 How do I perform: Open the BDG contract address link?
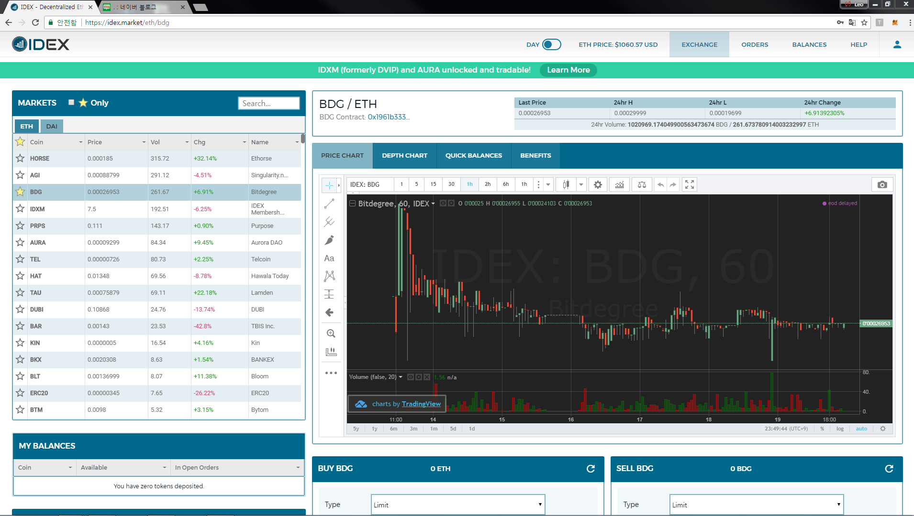pyautogui.click(x=389, y=117)
